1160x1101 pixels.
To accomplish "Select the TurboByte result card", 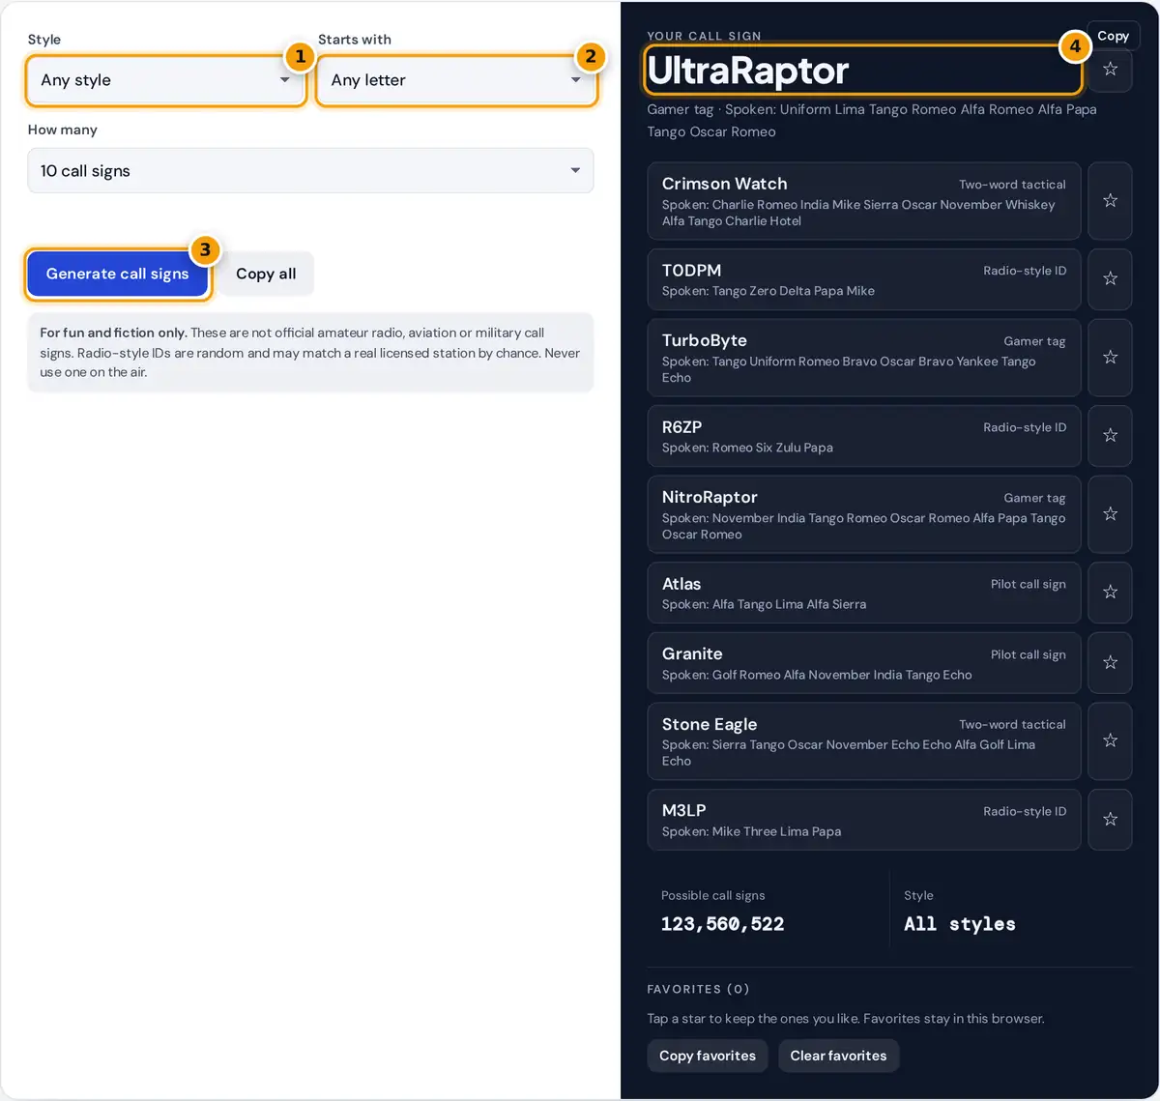I will coord(864,358).
